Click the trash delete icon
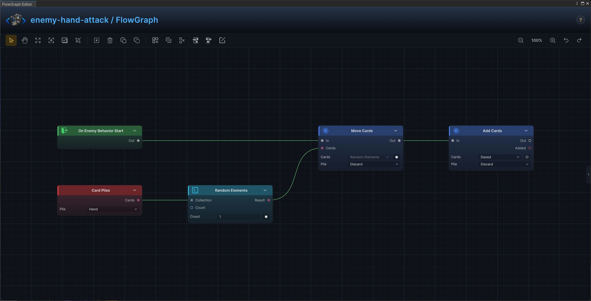The height and width of the screenshot is (301, 591). coord(110,40)
